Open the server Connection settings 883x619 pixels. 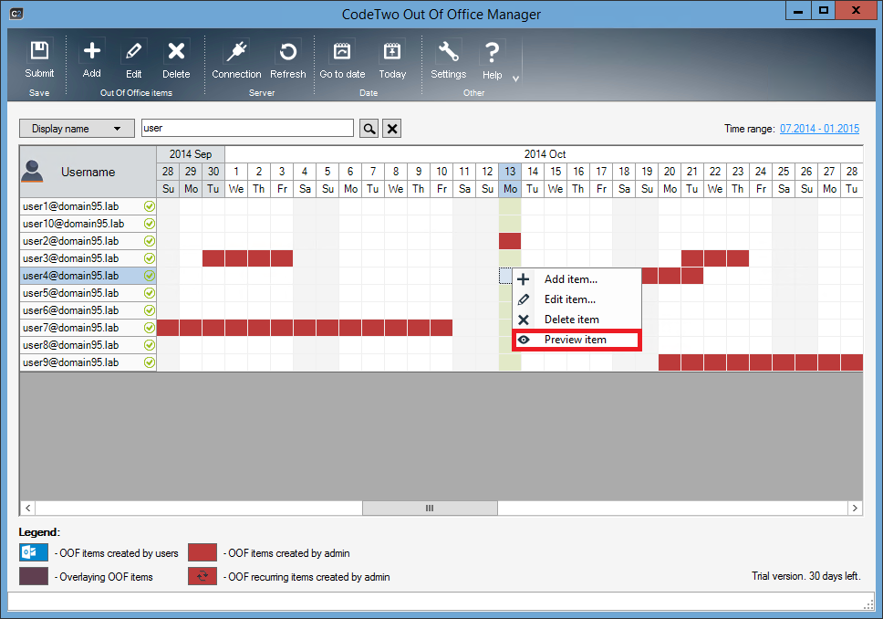(x=236, y=59)
